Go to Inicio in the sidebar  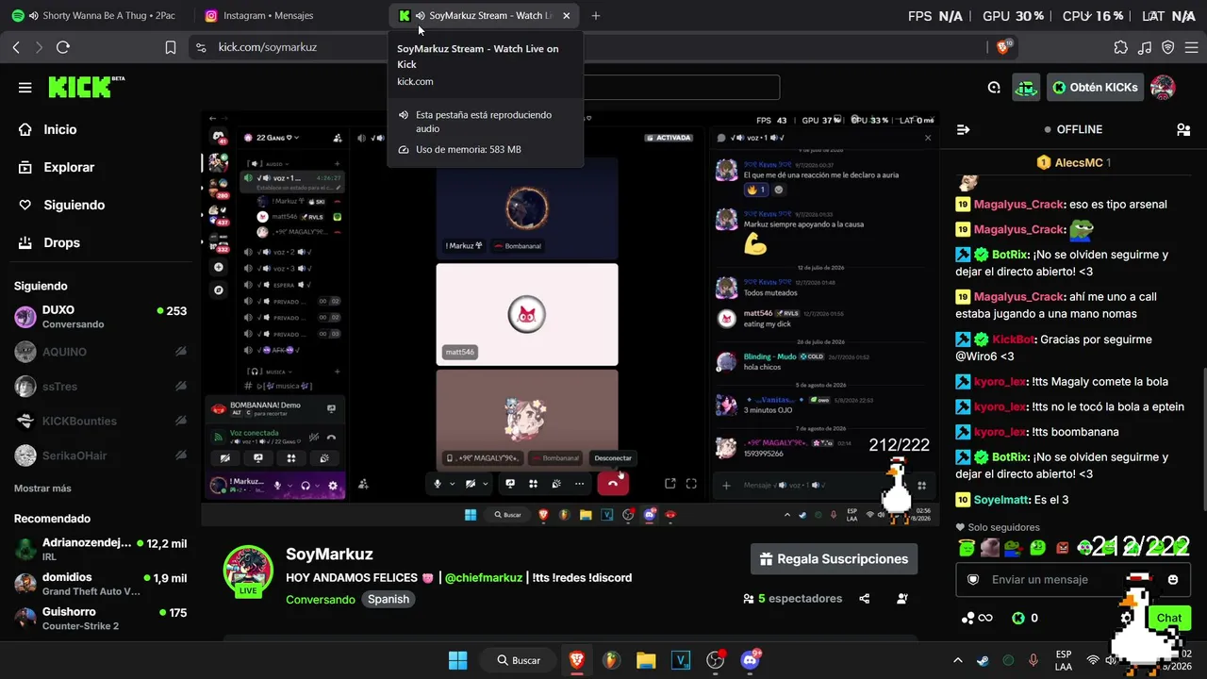[x=60, y=129]
